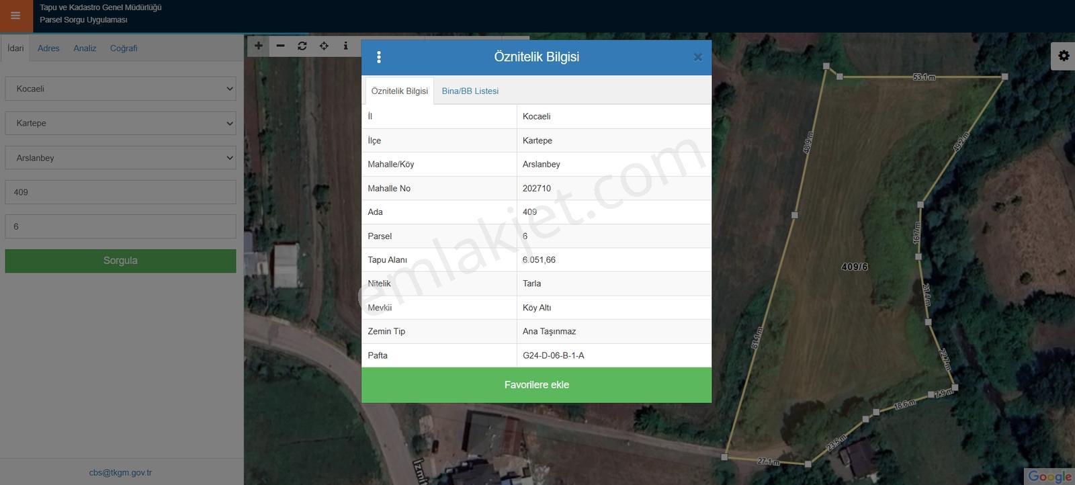The width and height of the screenshot is (1075, 485).
Task: Click the 27.1 m edge length label
Action: click(x=768, y=461)
